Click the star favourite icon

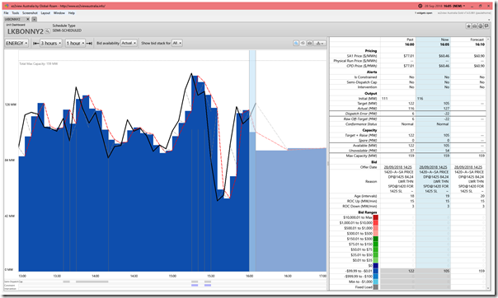[x=468, y=26]
